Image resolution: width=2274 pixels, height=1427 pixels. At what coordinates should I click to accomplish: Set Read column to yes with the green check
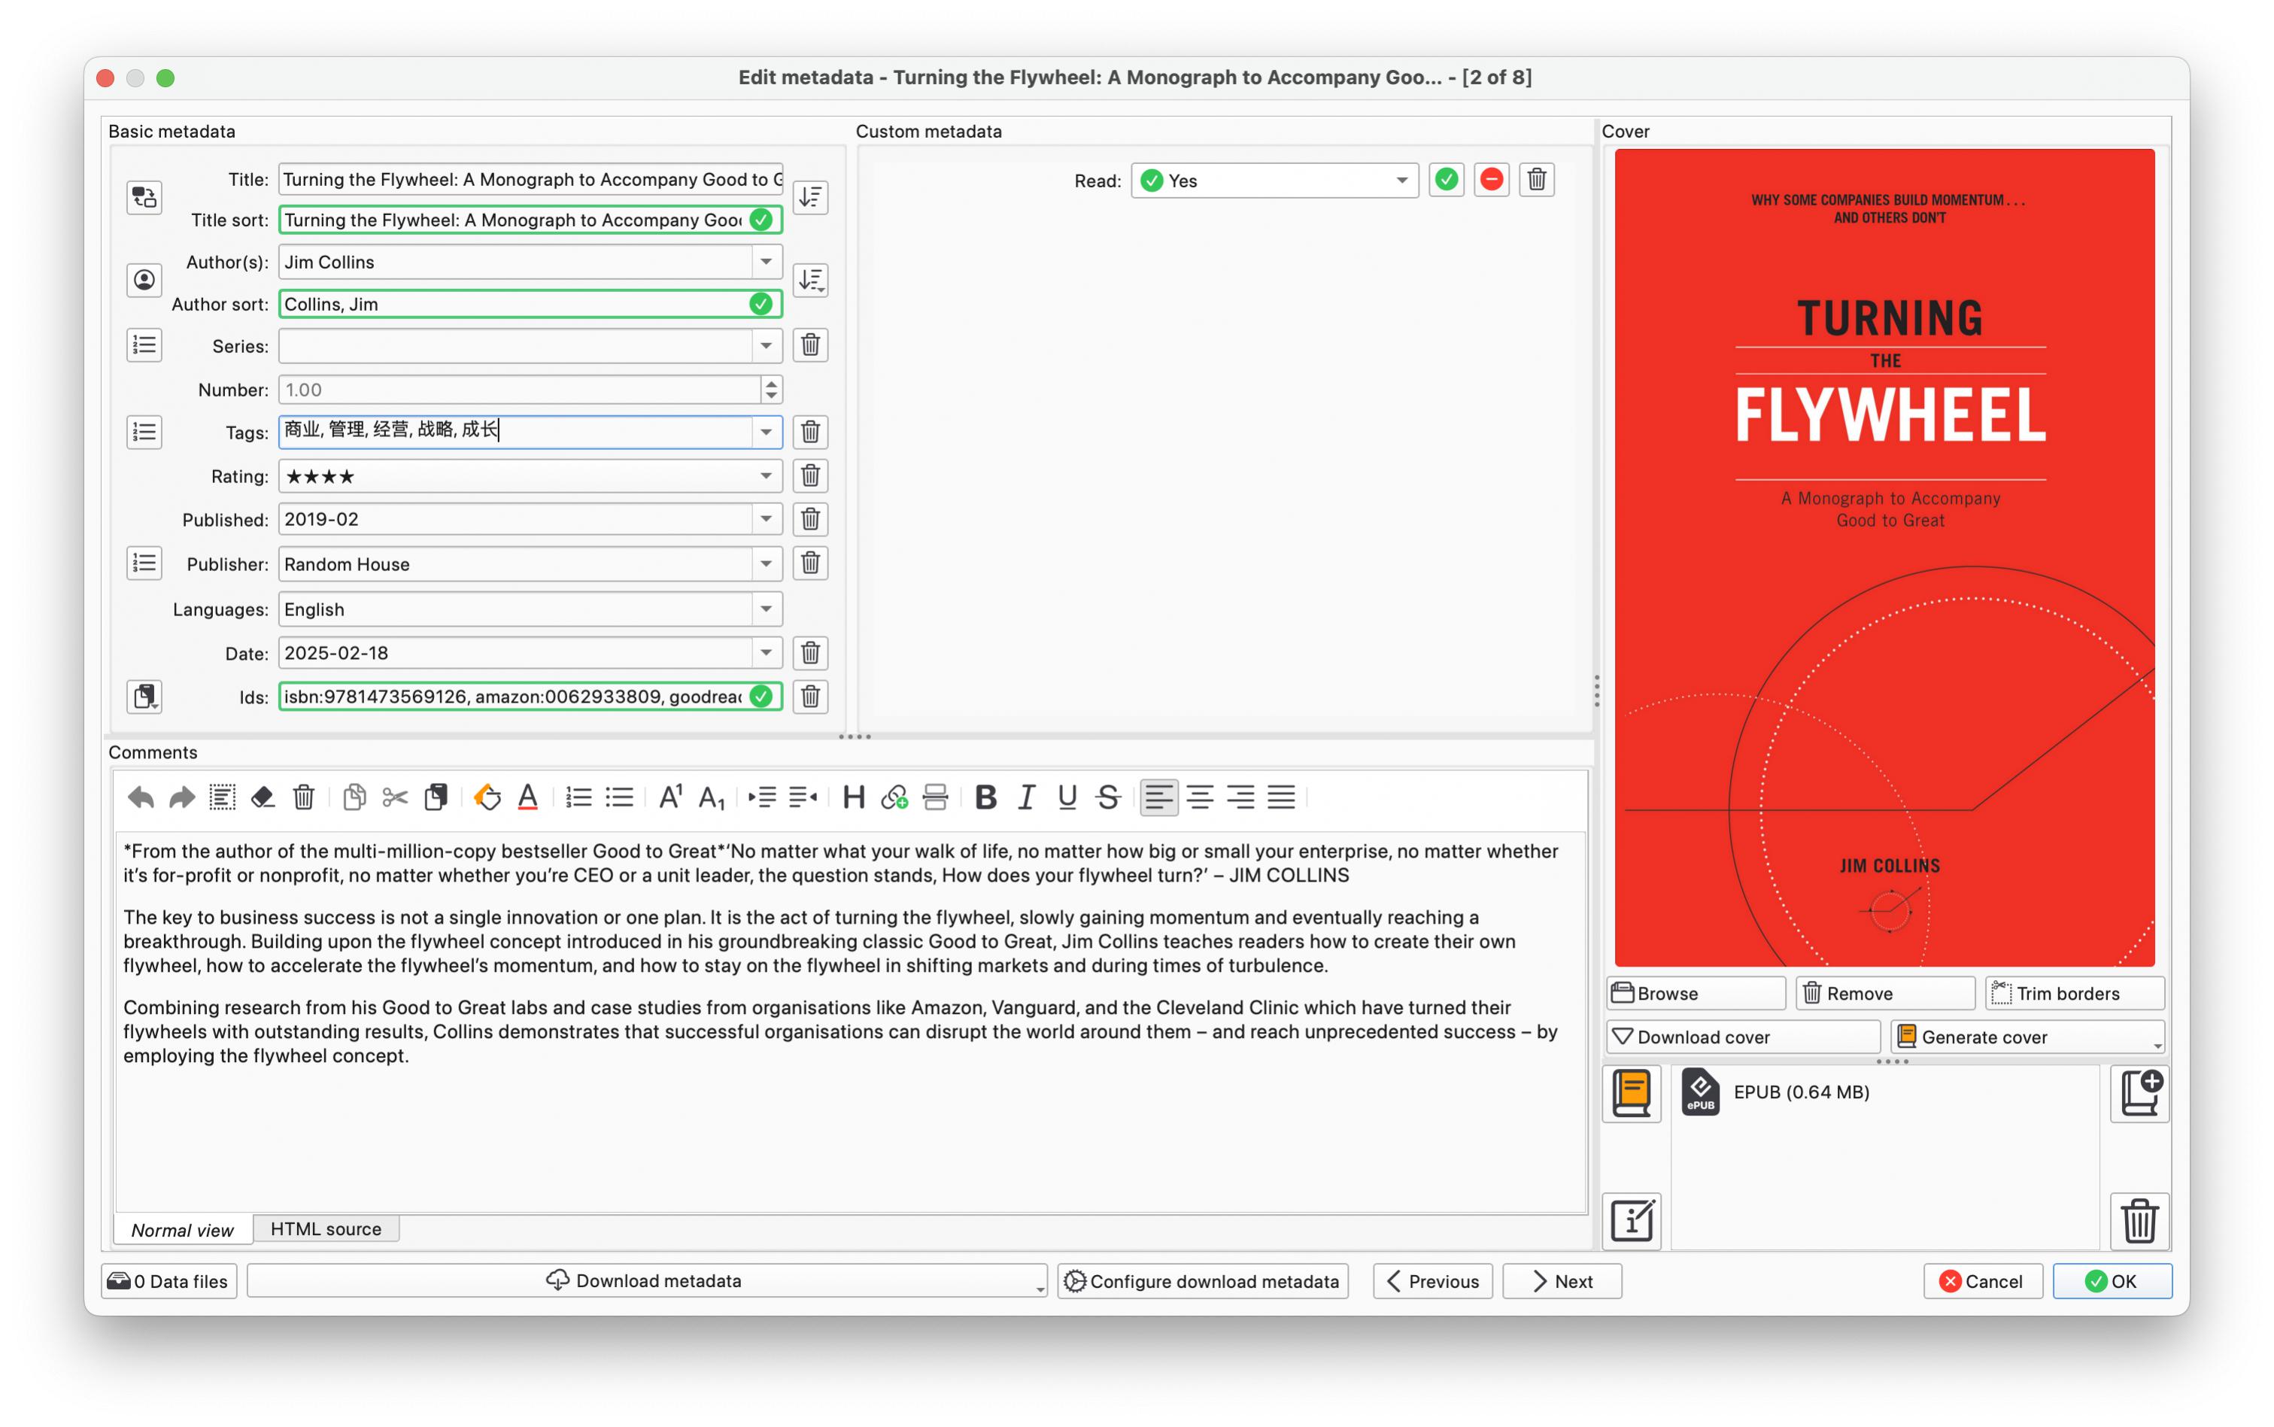click(x=1446, y=179)
